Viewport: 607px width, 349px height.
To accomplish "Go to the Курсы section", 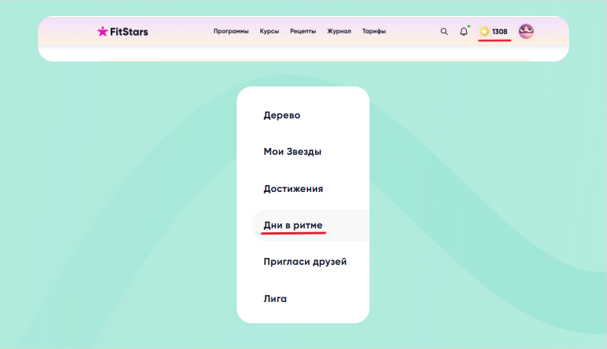I will click(269, 31).
